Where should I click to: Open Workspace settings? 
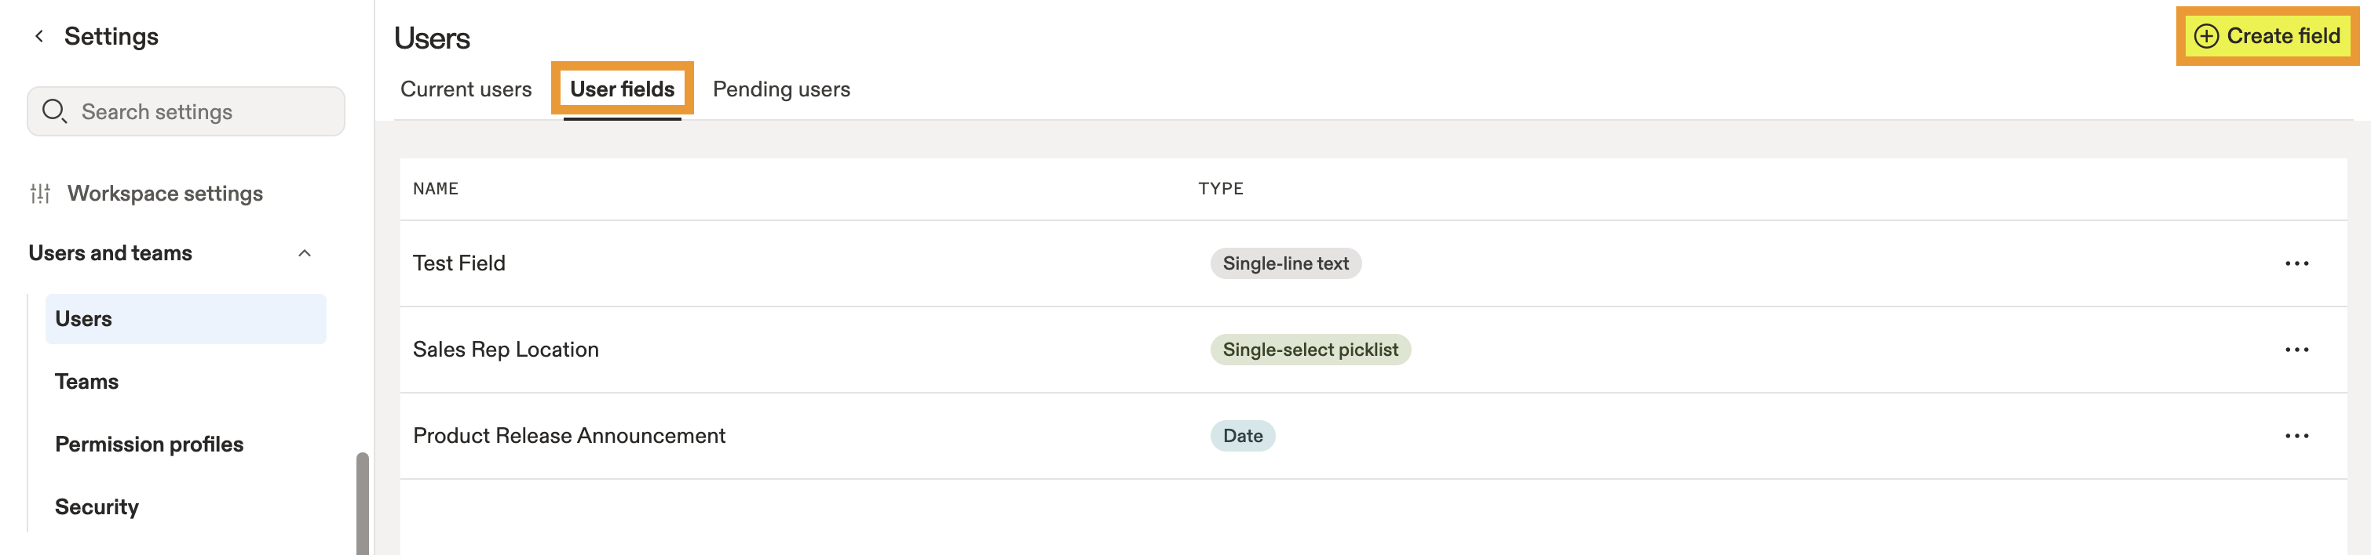[x=165, y=194]
